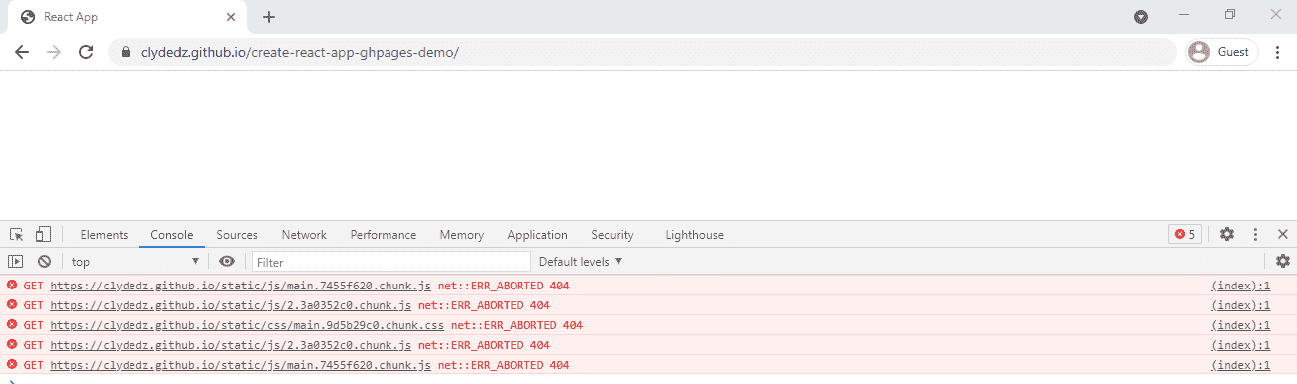Toggle the device toolbar icon
The width and height of the screenshot is (1297, 384).
tap(43, 235)
